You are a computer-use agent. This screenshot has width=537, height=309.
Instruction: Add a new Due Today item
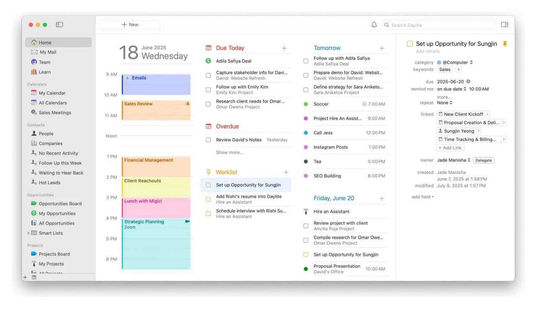tap(284, 48)
